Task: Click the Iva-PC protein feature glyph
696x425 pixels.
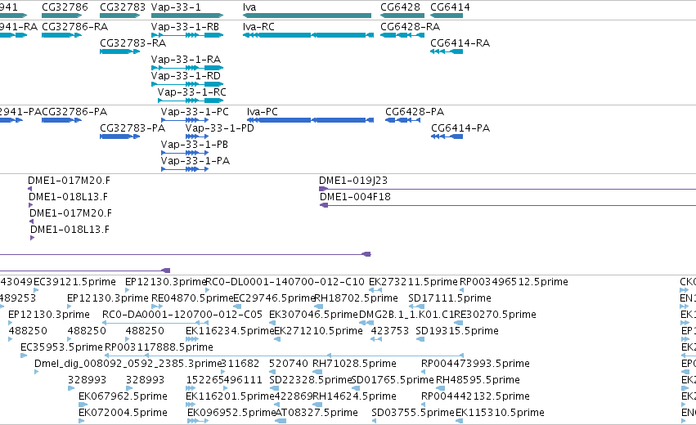Action: click(x=310, y=120)
